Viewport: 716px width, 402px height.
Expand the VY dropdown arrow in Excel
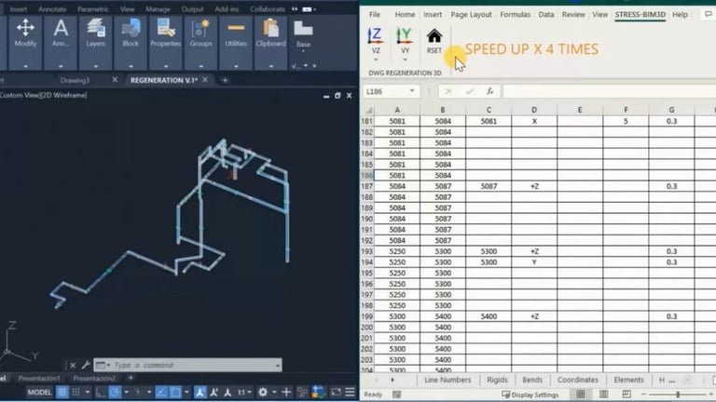point(405,60)
